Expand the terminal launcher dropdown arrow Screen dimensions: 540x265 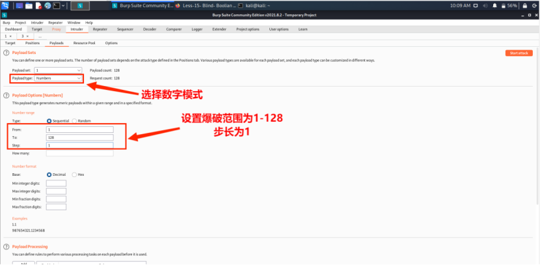coord(63,5)
